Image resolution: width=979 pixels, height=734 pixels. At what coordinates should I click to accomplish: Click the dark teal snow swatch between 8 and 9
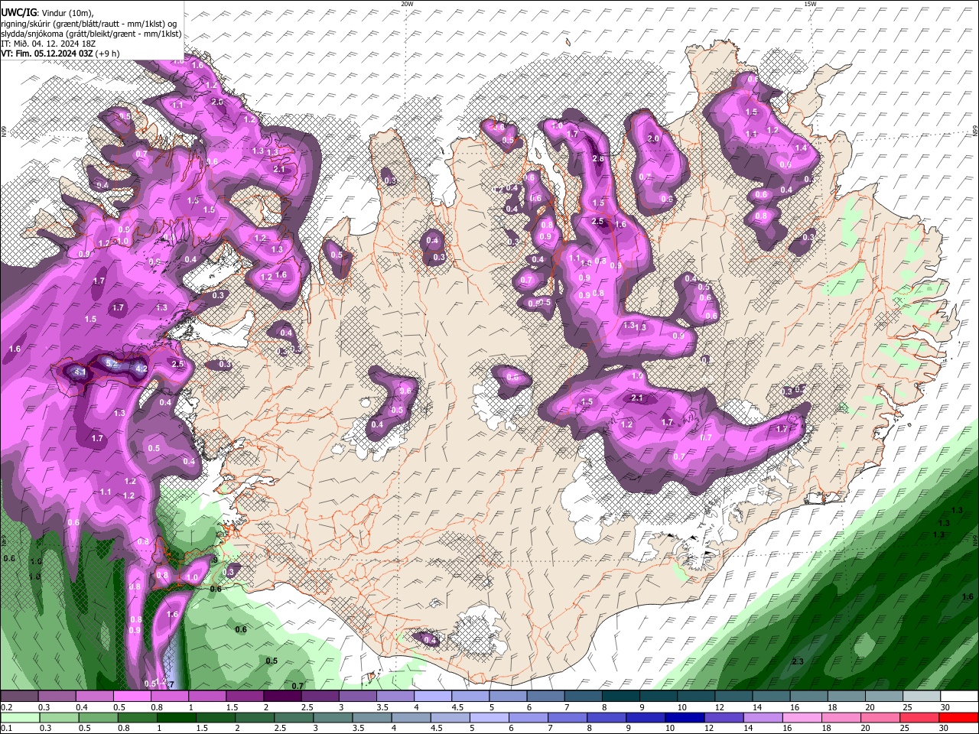(620, 697)
